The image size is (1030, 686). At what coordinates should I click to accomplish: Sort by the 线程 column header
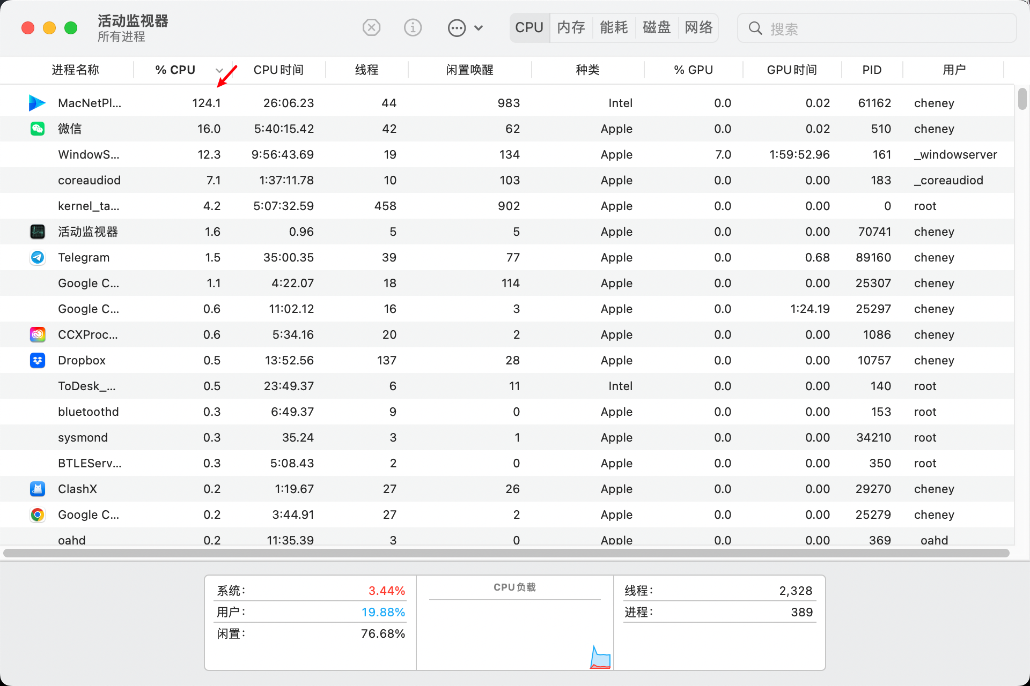click(x=367, y=70)
